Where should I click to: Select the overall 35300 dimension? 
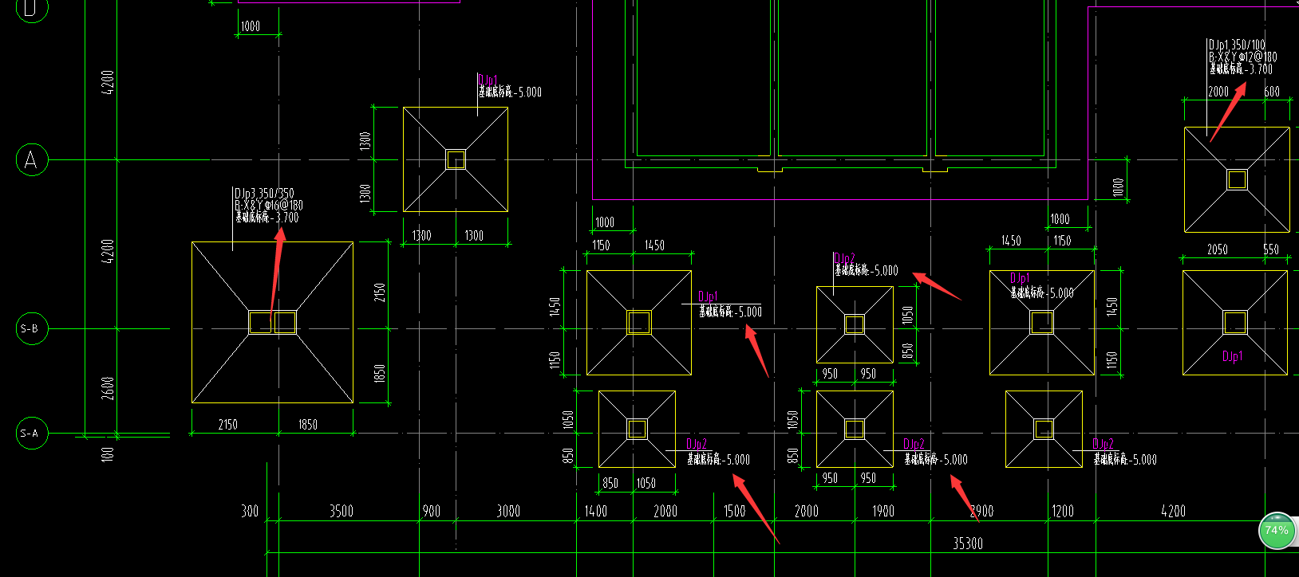click(x=968, y=544)
